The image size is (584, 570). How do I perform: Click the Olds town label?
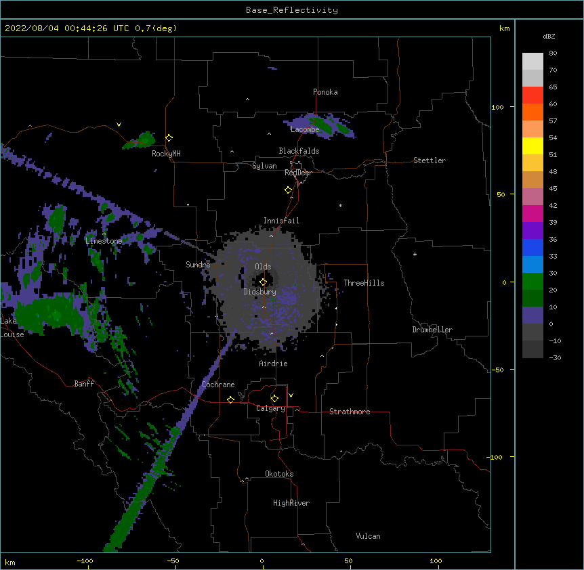coord(263,267)
